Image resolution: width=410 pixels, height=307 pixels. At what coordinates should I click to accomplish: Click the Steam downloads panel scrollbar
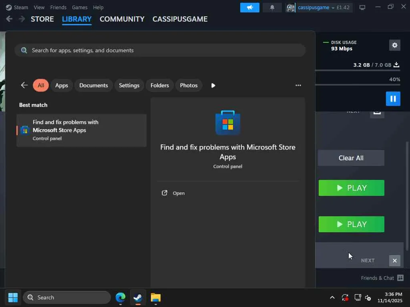(x=407, y=196)
